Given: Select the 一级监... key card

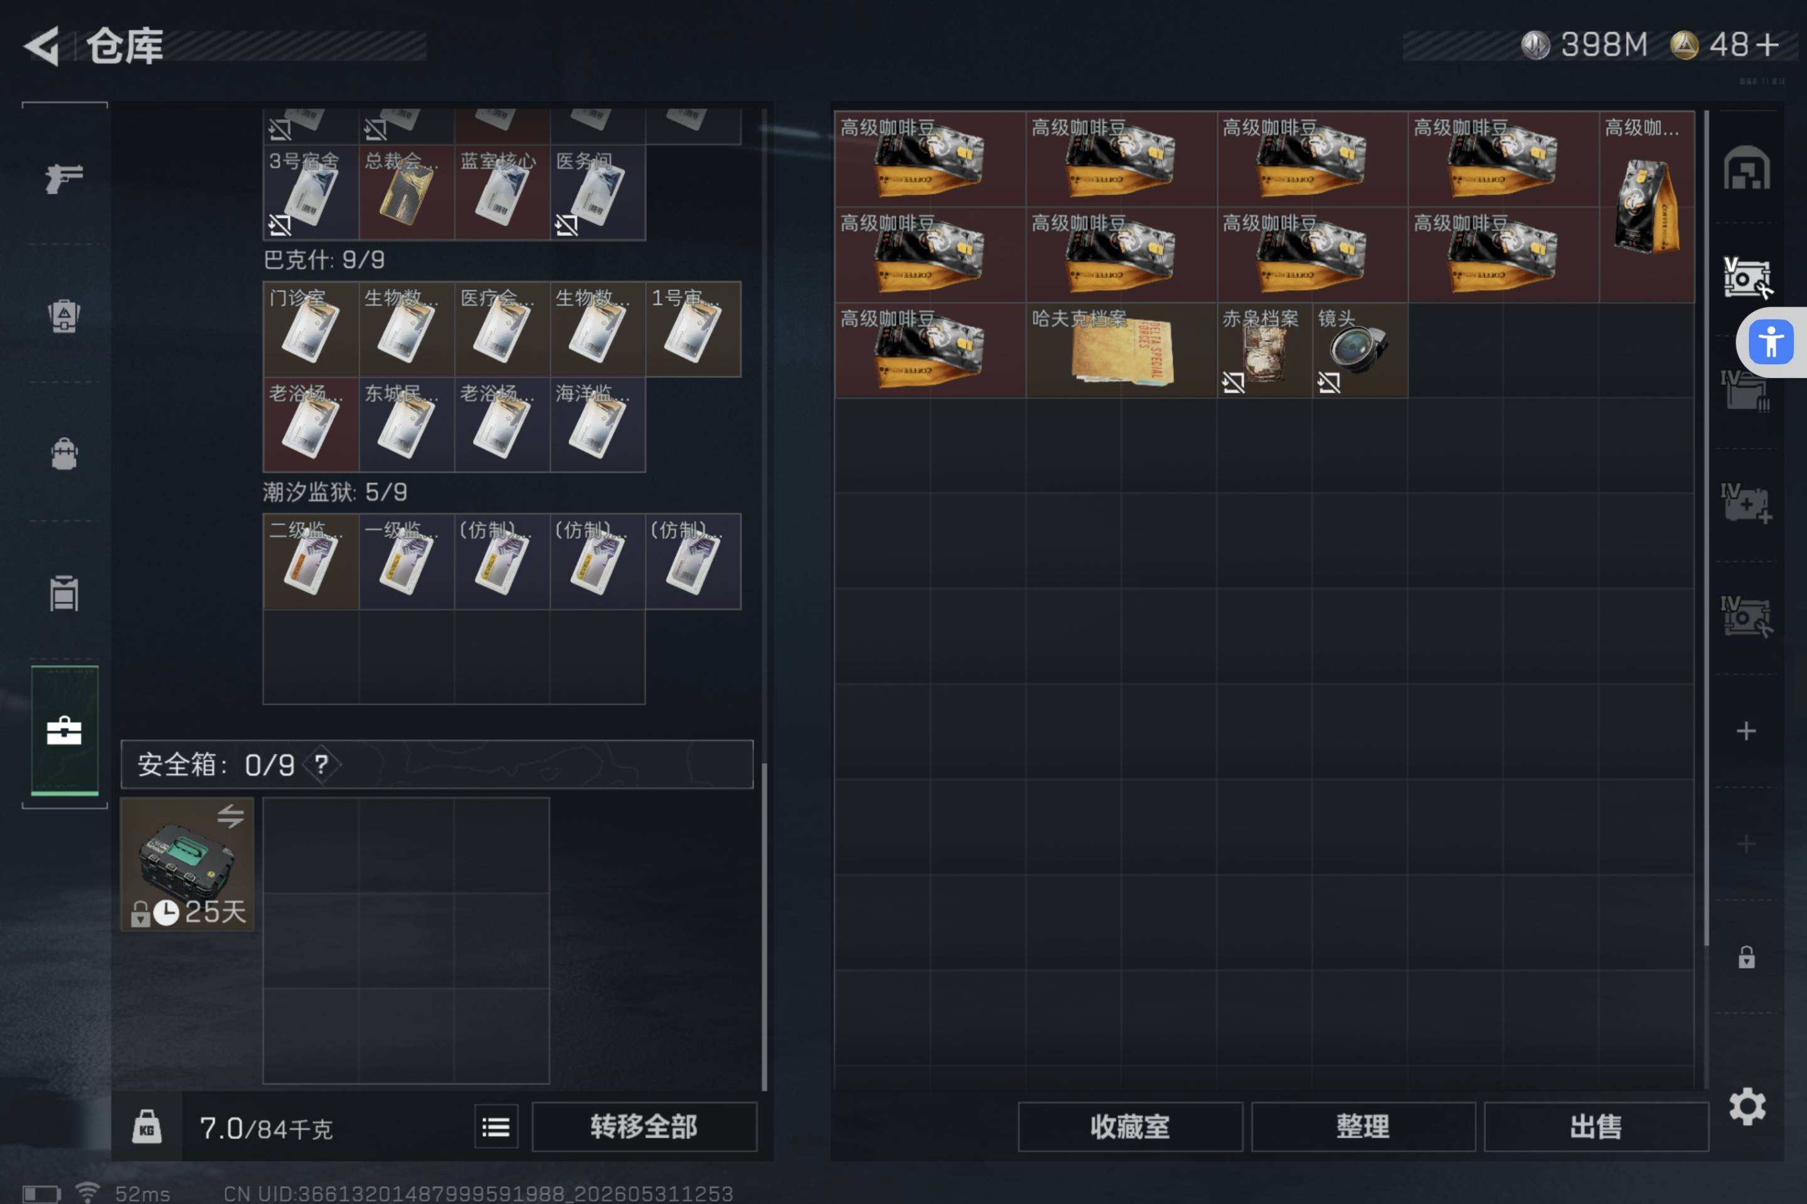Looking at the screenshot, I should [407, 561].
